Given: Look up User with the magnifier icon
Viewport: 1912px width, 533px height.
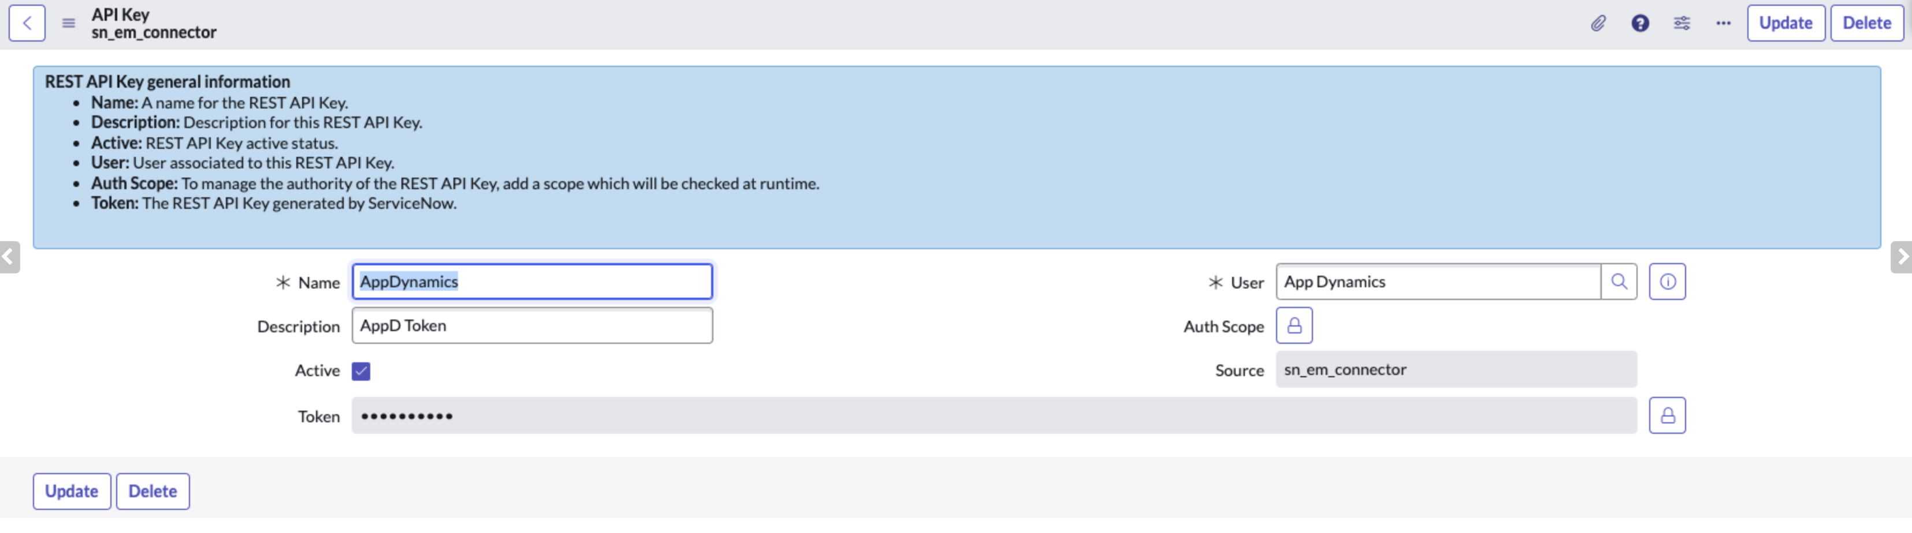Looking at the screenshot, I should point(1619,281).
